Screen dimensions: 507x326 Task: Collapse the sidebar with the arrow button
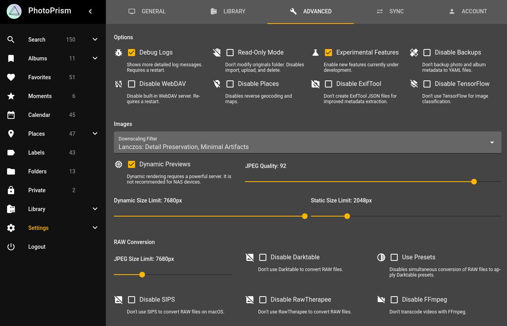click(90, 11)
